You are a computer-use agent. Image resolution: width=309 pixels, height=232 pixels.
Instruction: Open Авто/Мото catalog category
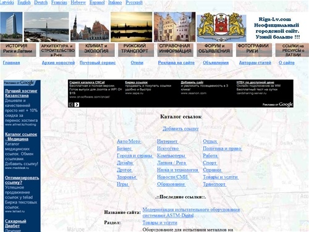[x=129, y=142]
